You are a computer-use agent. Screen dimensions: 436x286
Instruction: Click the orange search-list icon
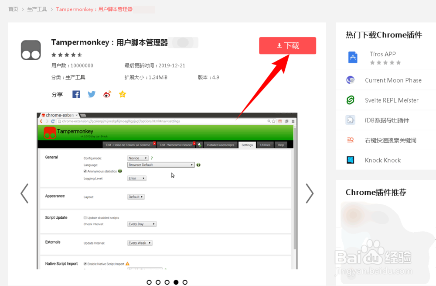[x=351, y=140]
